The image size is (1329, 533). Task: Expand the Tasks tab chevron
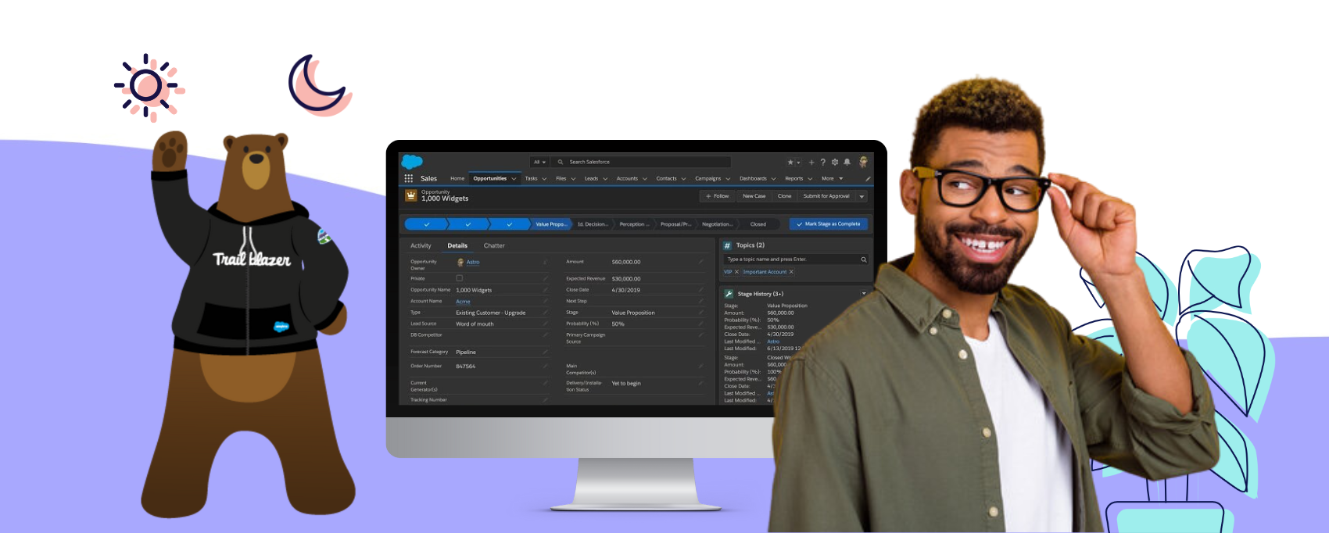click(544, 179)
